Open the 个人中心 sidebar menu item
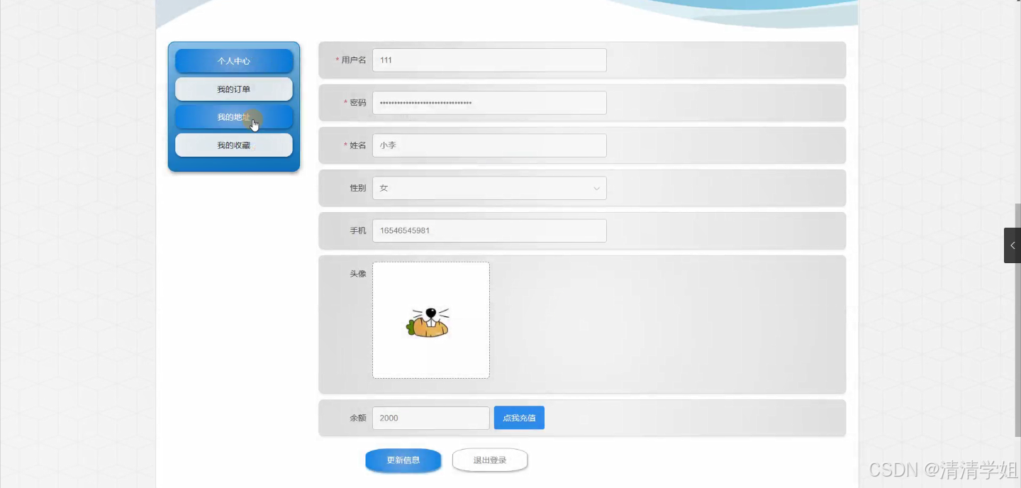The width and height of the screenshot is (1021, 488). (x=234, y=61)
